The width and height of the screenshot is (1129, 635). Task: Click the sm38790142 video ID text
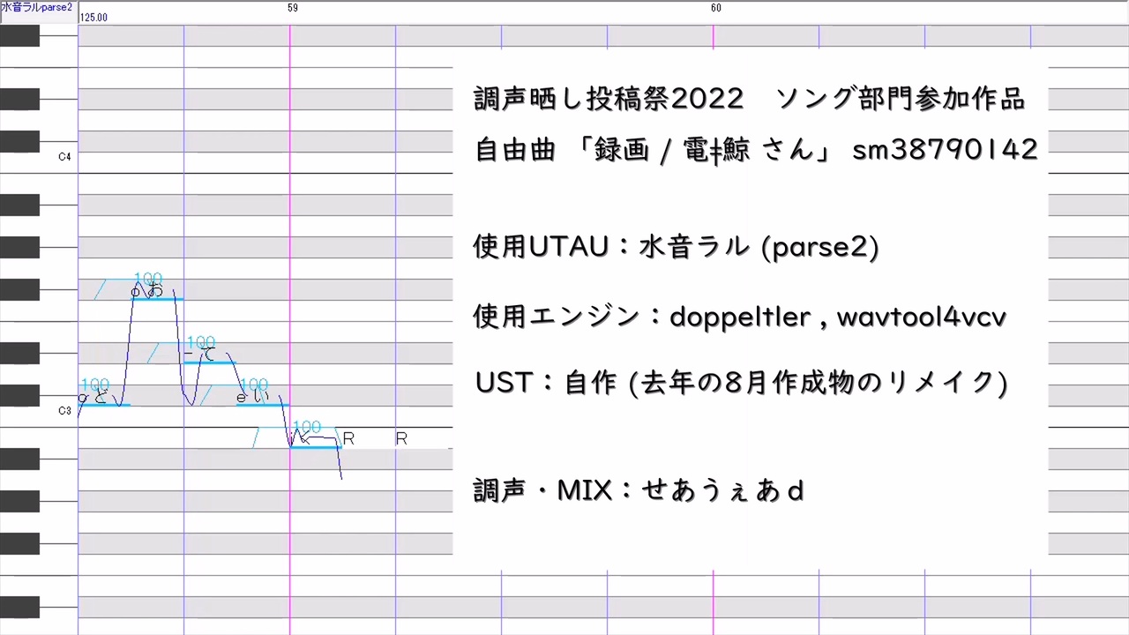945,149
